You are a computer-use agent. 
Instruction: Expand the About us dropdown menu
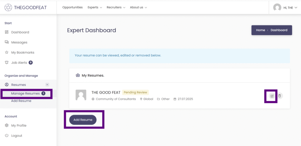(138, 7)
